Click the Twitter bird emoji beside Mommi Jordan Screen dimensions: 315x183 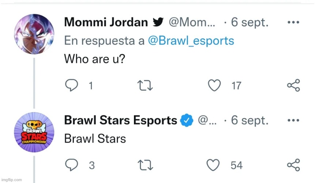pyautogui.click(x=158, y=22)
